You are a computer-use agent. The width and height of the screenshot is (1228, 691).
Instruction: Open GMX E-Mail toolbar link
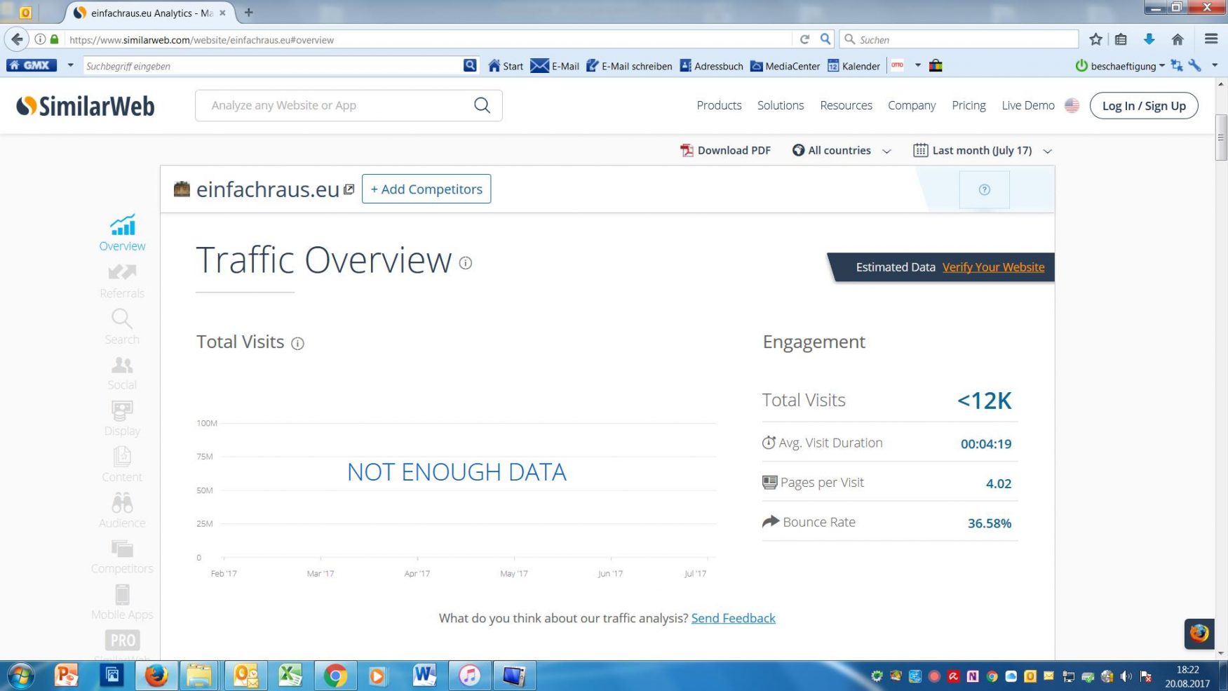click(x=555, y=66)
